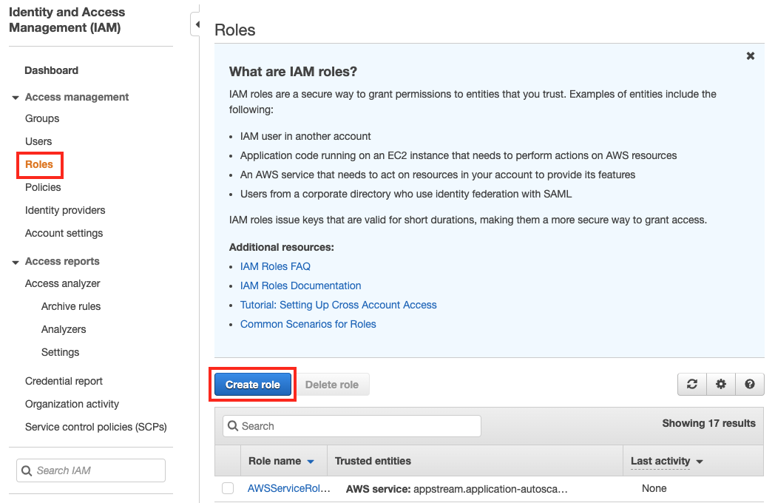This screenshot has height=503, width=775.
Task: Click the Create role button
Action: [x=253, y=385]
